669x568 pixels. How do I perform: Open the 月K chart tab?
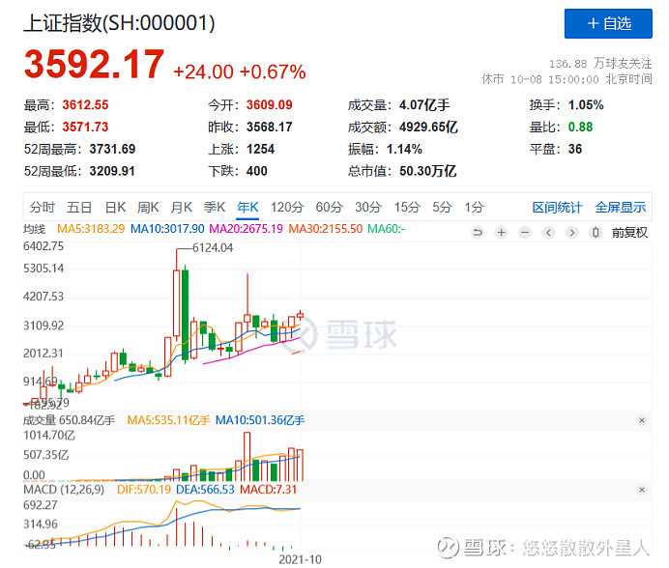182,208
